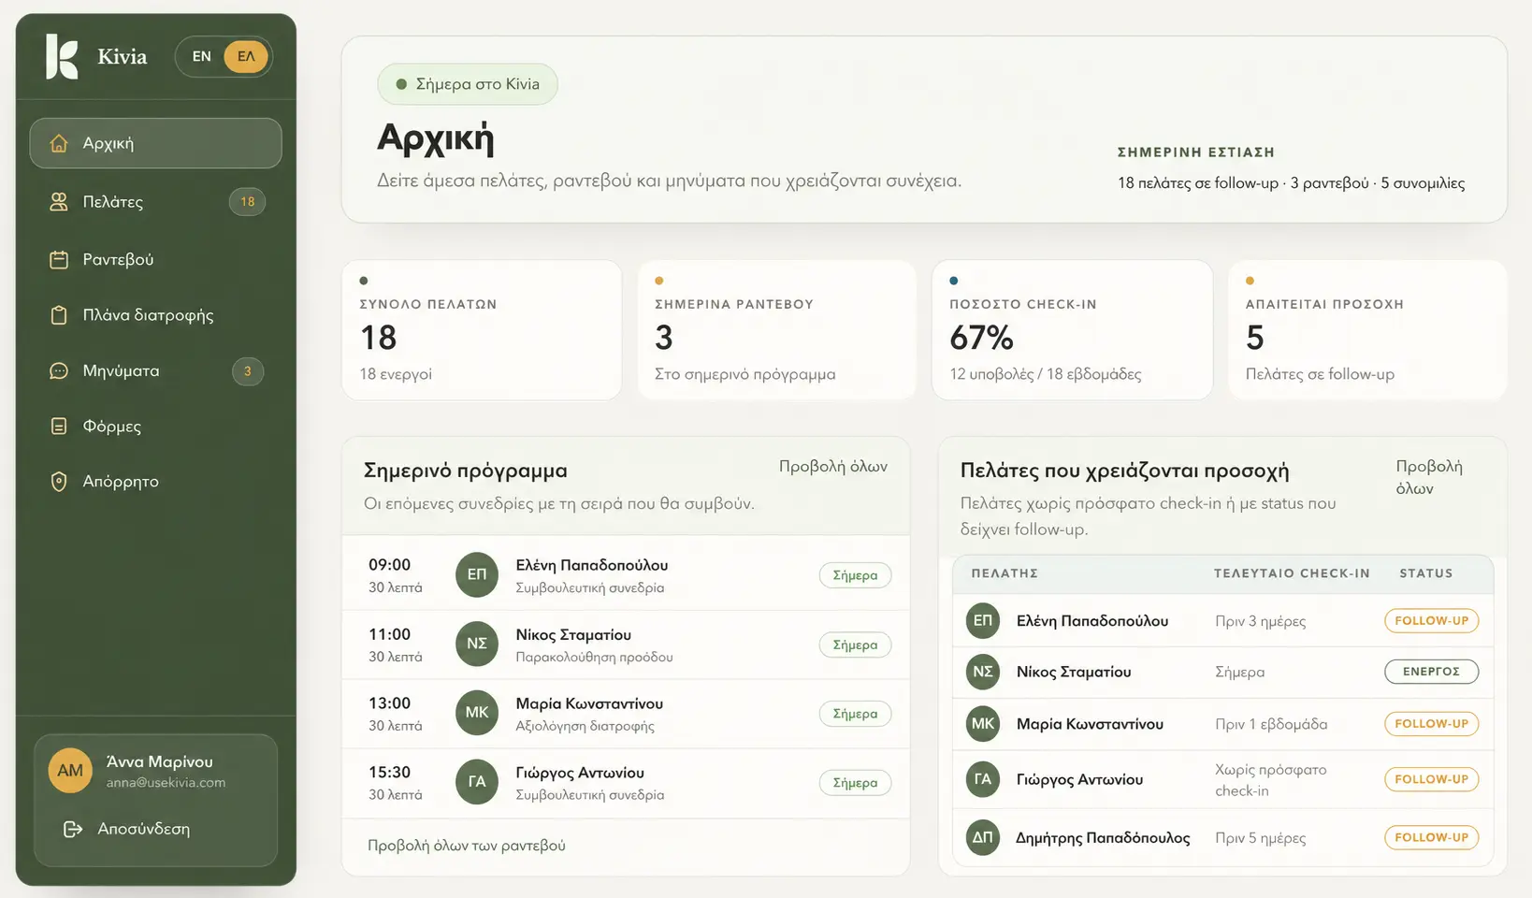
Task: Click the 18 badge on Πελάτες
Action: 248,201
